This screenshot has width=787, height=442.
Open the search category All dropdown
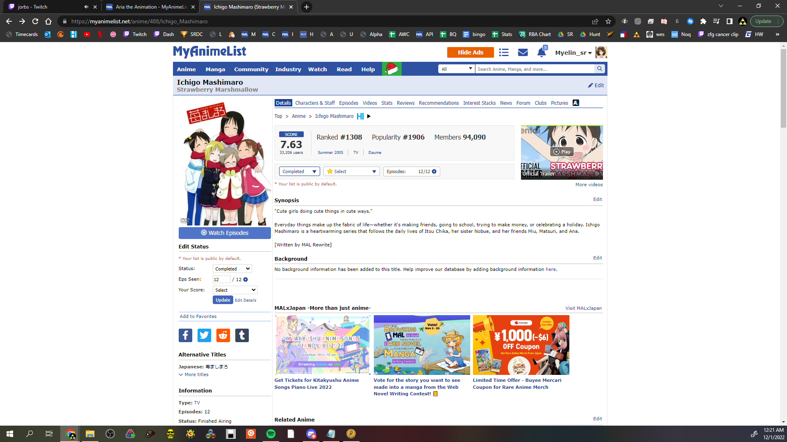[457, 69]
